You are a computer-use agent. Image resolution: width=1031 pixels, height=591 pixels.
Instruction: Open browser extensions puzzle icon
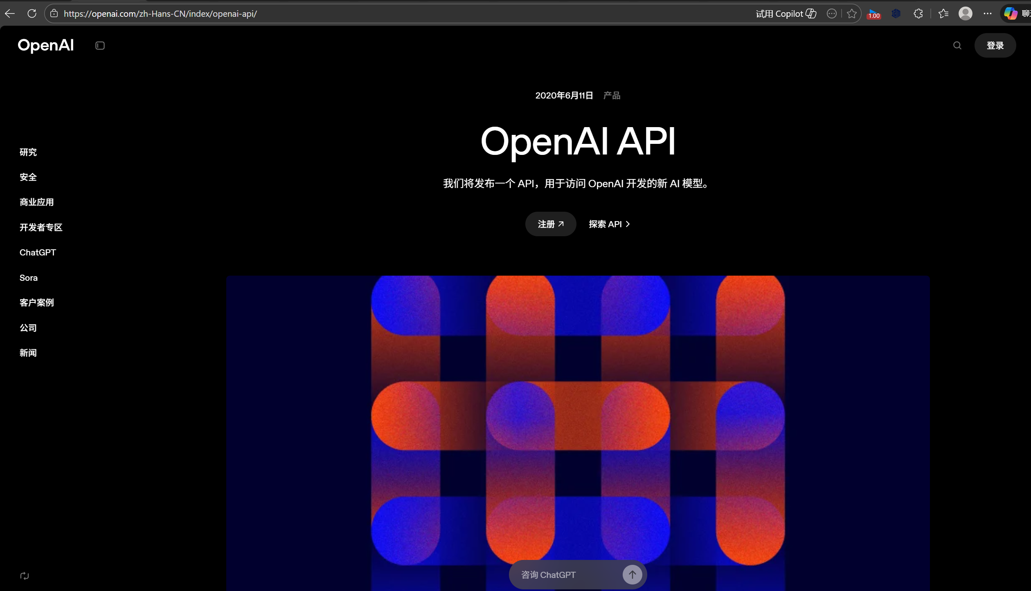tap(918, 13)
